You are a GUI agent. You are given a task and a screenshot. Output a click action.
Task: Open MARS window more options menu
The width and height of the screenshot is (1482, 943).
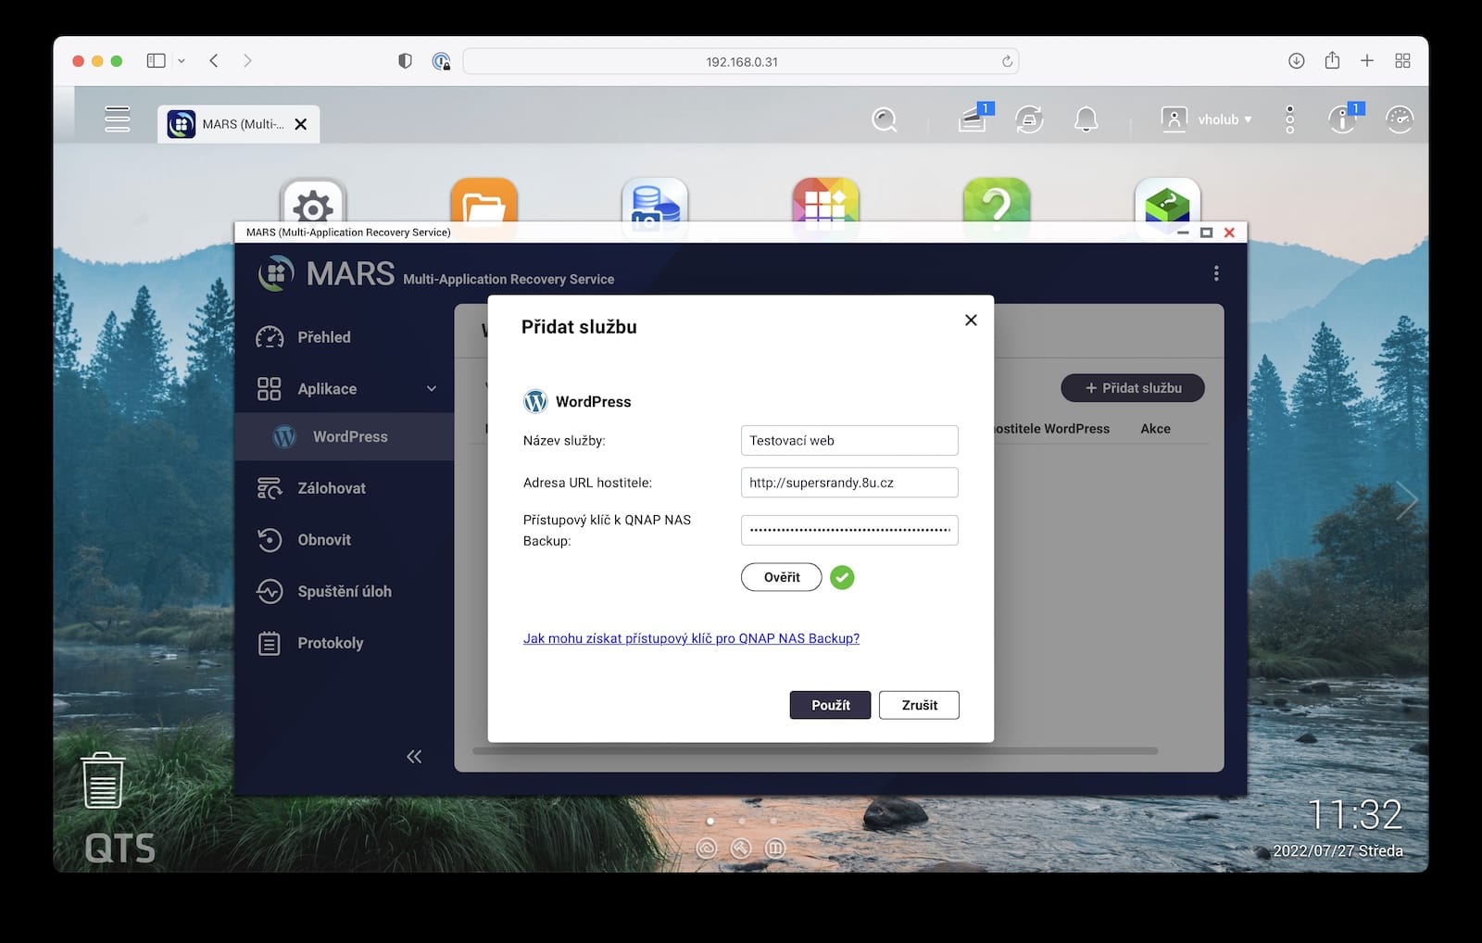[1216, 273]
